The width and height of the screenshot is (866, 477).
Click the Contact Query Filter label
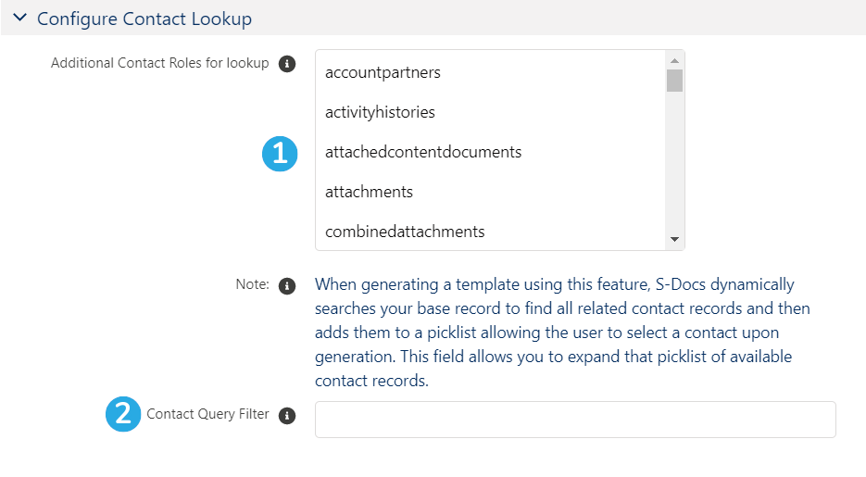[x=207, y=414]
